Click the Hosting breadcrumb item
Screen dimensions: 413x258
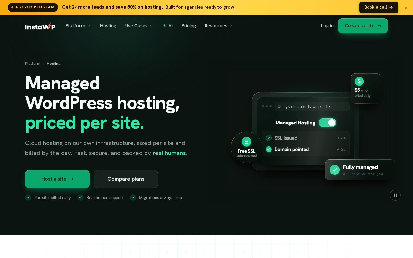pos(54,64)
